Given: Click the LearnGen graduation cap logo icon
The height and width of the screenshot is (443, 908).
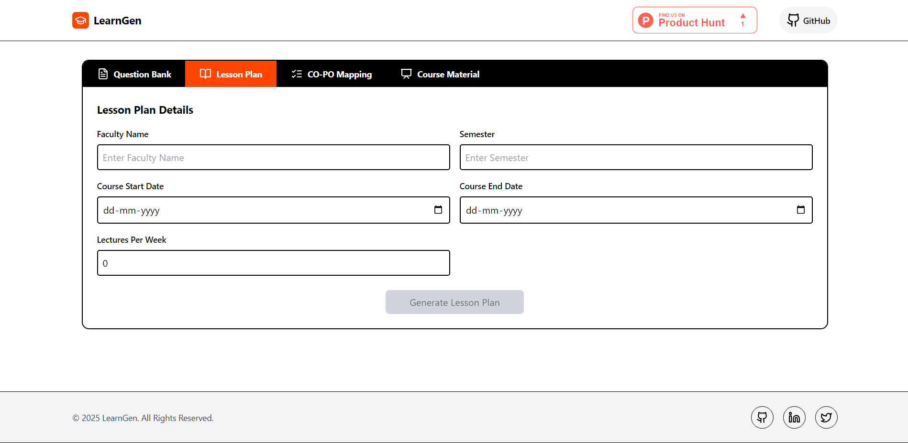Looking at the screenshot, I should (80, 21).
